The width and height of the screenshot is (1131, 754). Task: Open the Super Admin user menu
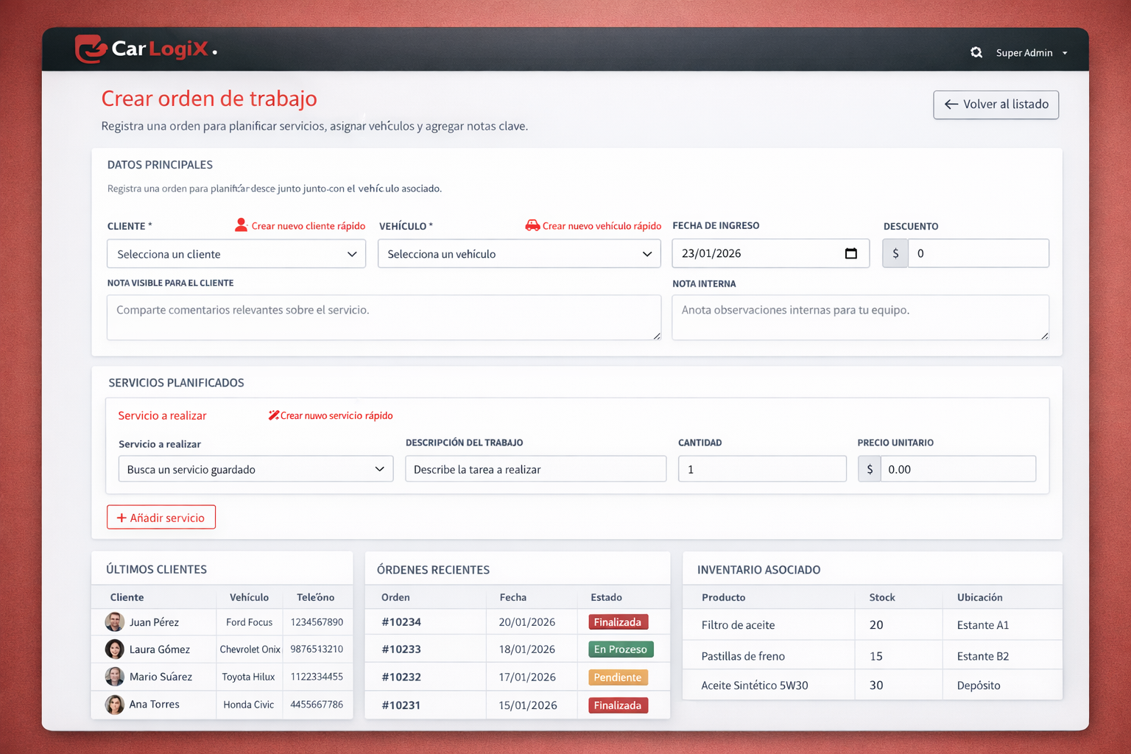pos(1031,53)
